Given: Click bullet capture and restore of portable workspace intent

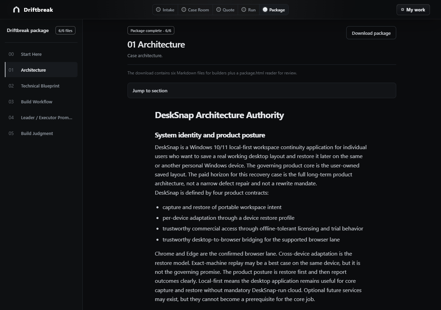Looking at the screenshot, I should click(x=222, y=207).
